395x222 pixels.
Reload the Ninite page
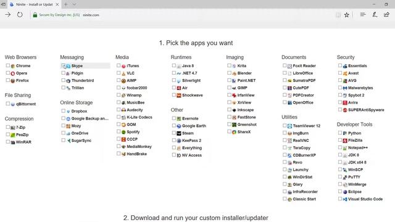coord(20,15)
